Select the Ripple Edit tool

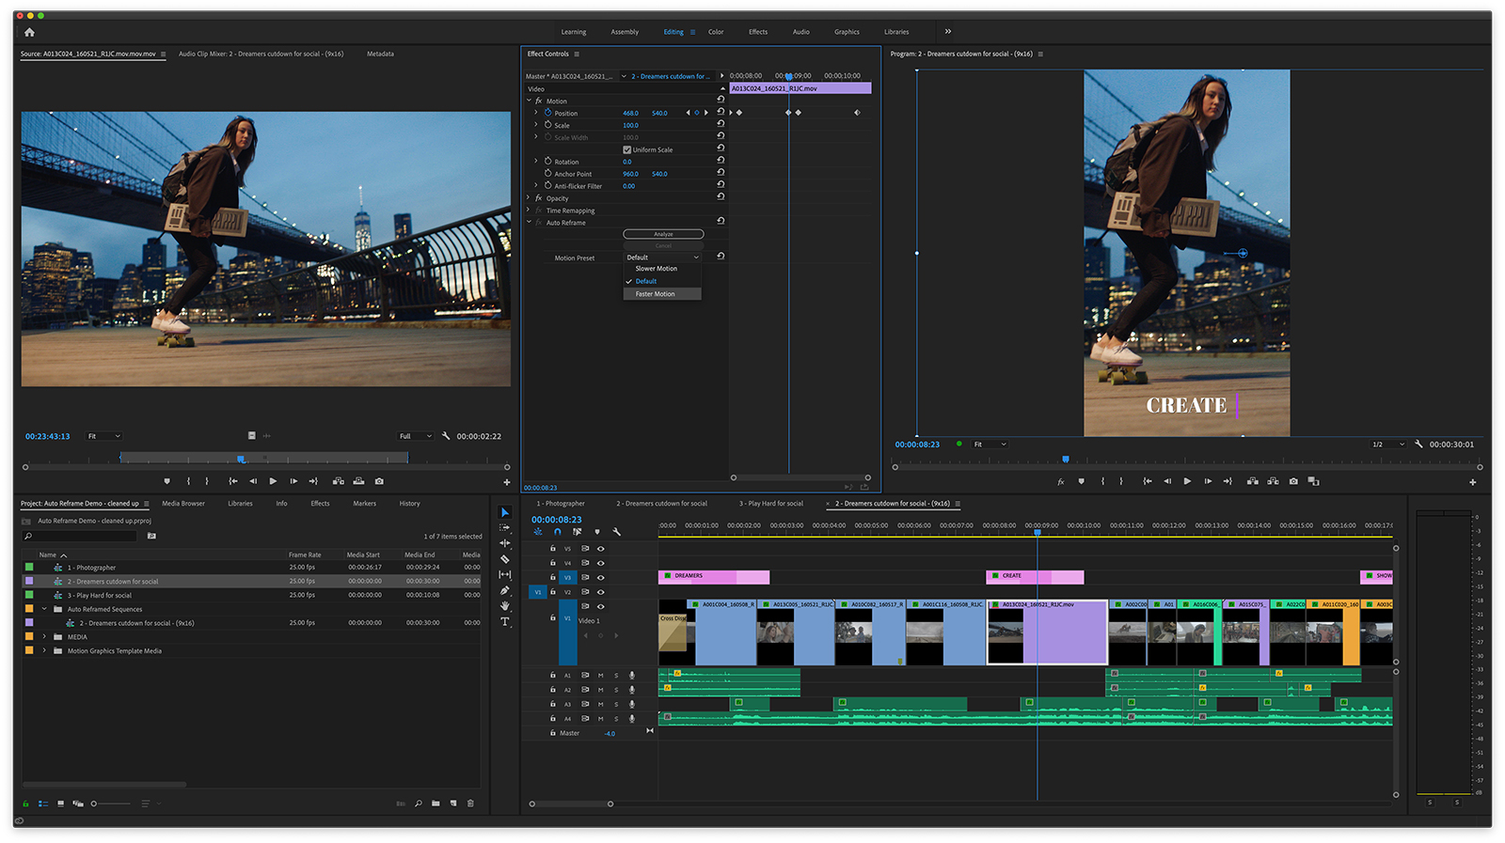pyautogui.click(x=505, y=543)
